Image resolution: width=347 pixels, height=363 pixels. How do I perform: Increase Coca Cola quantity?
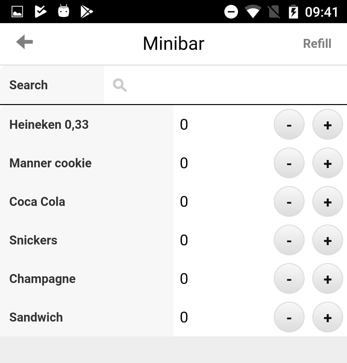[x=327, y=202]
